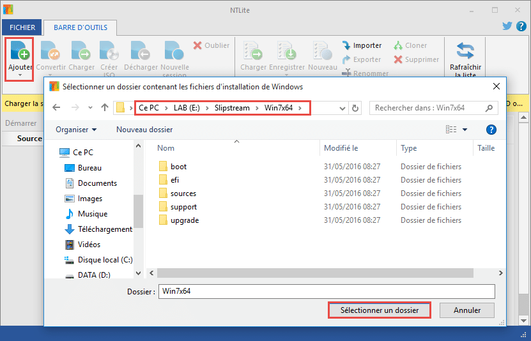Sort by the Type column header

(408, 148)
